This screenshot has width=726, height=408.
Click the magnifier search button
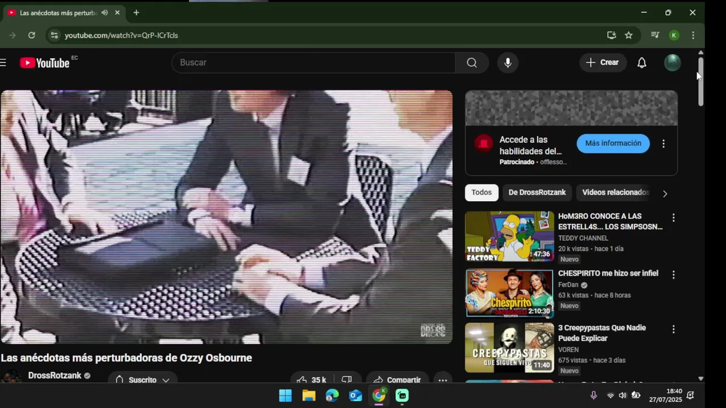click(x=472, y=62)
